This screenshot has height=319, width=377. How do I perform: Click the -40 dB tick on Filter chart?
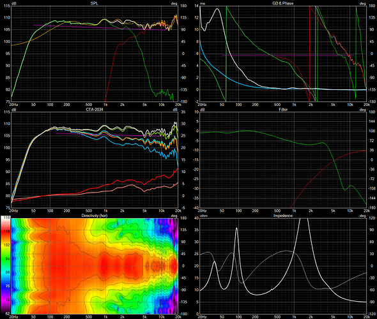coord(196,207)
